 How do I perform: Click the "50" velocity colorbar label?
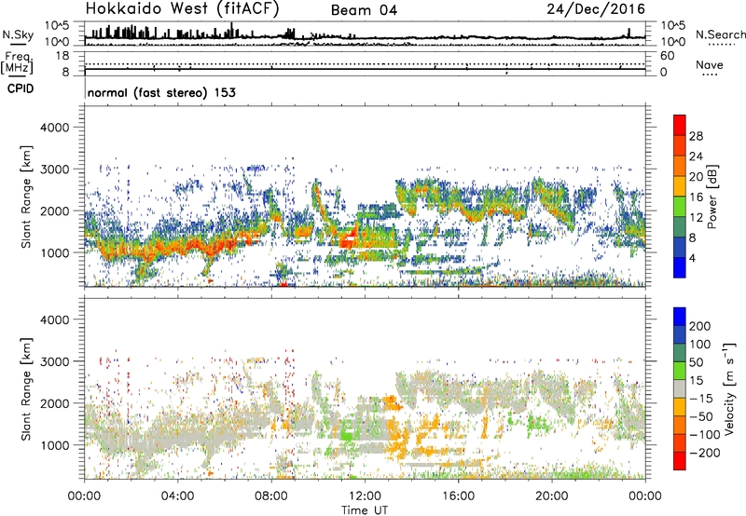coord(696,362)
